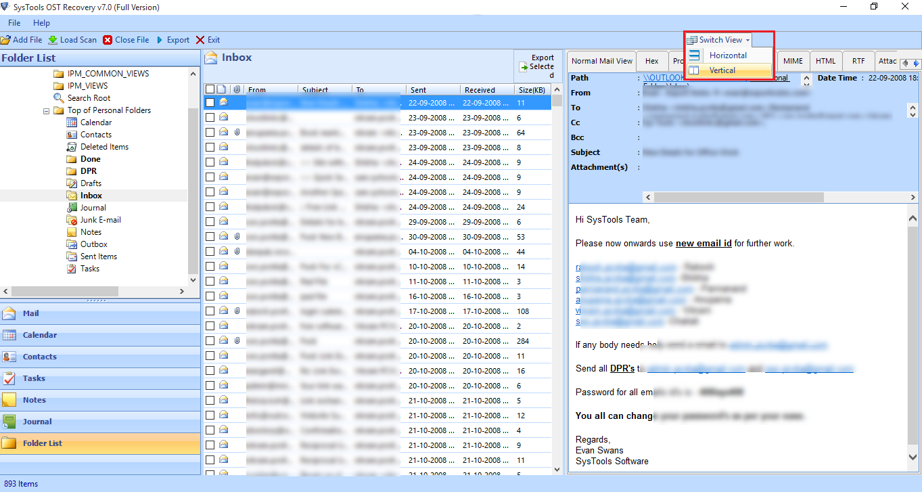The height and width of the screenshot is (492, 922).
Task: Open the Switch View dropdown
Action: point(718,40)
